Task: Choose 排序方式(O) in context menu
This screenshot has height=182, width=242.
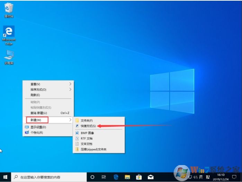Action: coord(48,89)
